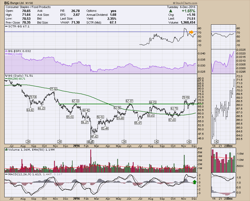The height and width of the screenshot is (201, 250).
Task: Click the date Tuesday 6-Dec-2016
Action: 181,7
